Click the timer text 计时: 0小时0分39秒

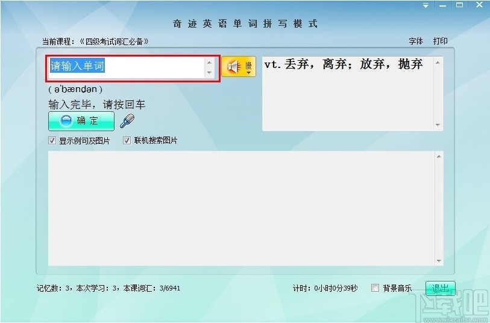coord(325,288)
